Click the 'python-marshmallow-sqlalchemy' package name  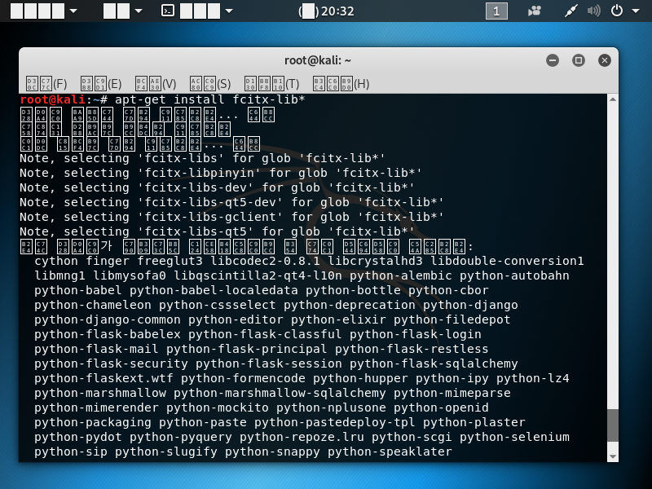pos(280,393)
